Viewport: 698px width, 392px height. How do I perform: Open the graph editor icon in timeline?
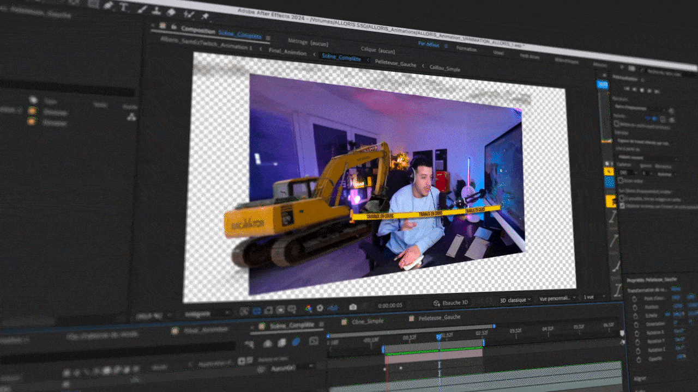[x=314, y=341]
